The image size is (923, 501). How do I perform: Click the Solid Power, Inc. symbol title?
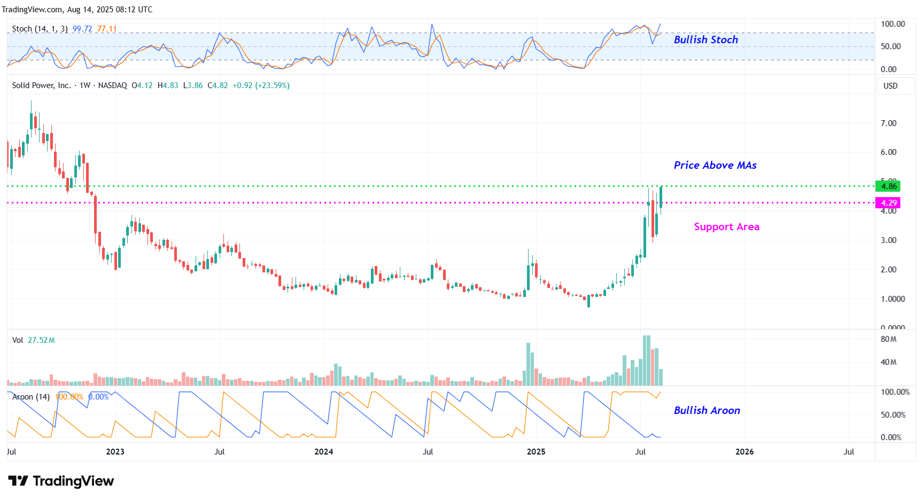pos(41,85)
